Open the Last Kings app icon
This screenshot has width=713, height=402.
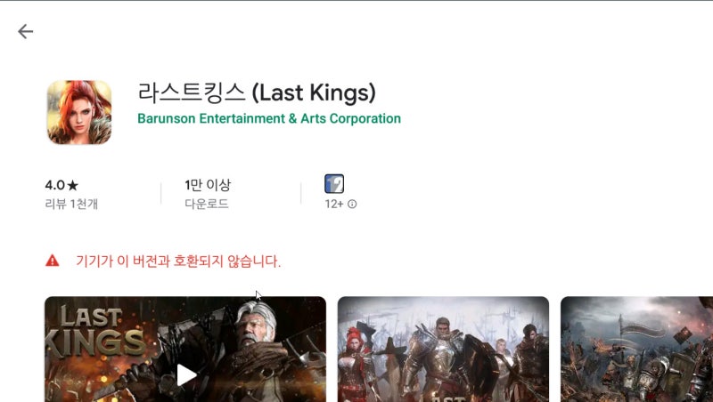pyautogui.click(x=79, y=112)
